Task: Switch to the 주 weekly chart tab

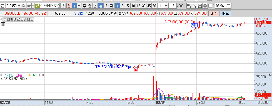Action: pos(84,6)
